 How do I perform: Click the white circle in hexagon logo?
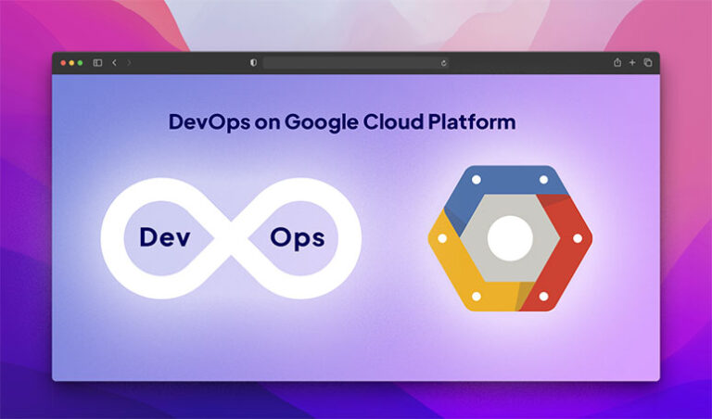[x=510, y=238]
